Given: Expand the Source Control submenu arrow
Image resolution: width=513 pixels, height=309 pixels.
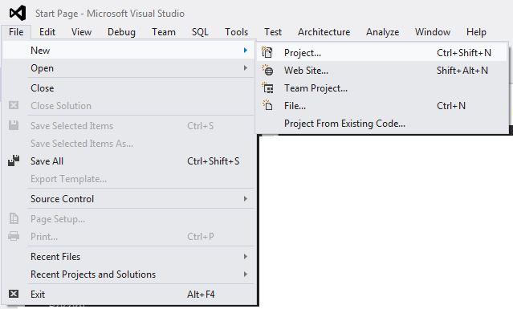Looking at the screenshot, I should [246, 199].
